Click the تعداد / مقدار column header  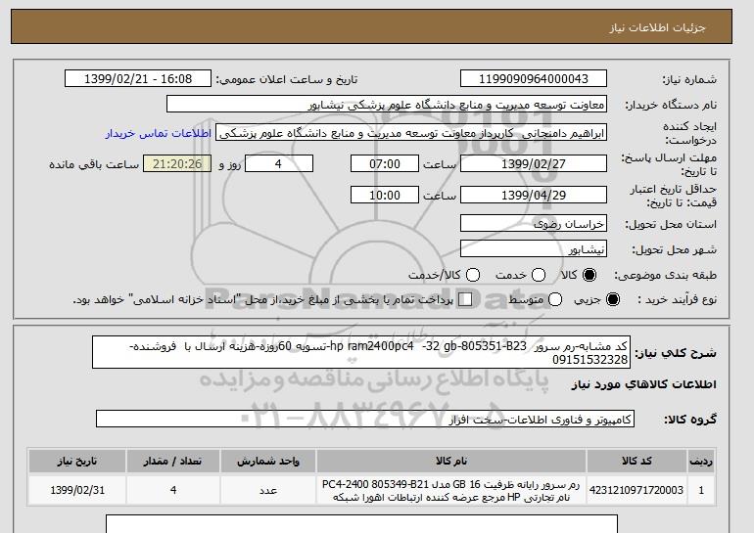[x=172, y=461]
